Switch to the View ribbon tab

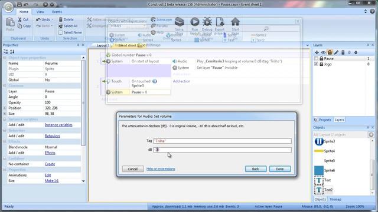point(40,12)
